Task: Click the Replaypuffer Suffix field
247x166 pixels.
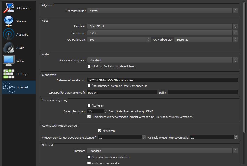Action: (x=203, y=93)
